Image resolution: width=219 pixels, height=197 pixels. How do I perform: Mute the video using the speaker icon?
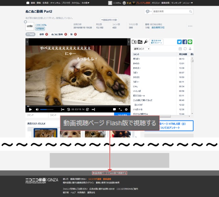(37, 109)
